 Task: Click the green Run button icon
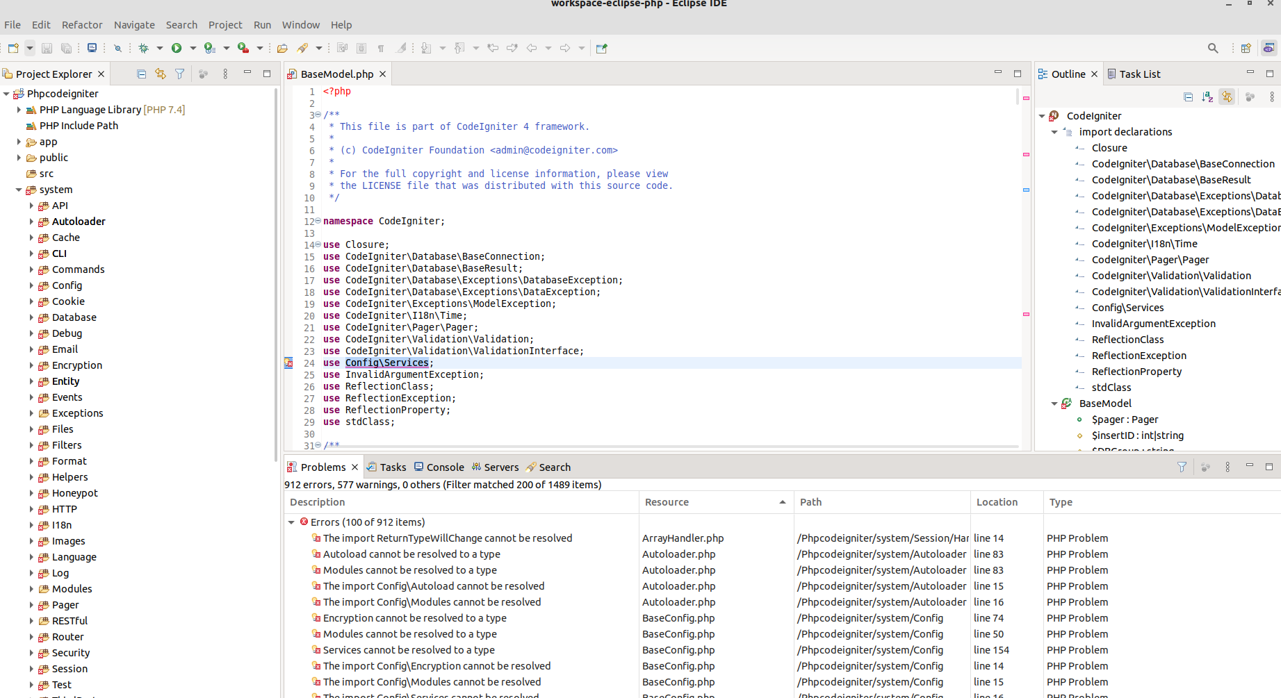click(177, 48)
